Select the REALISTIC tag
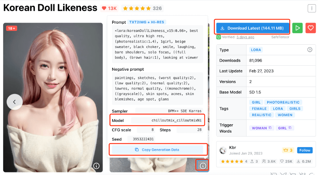Screen dimensions: 318x175 261,115
